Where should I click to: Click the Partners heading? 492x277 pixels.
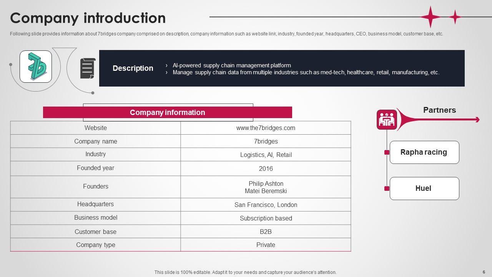[439, 110]
